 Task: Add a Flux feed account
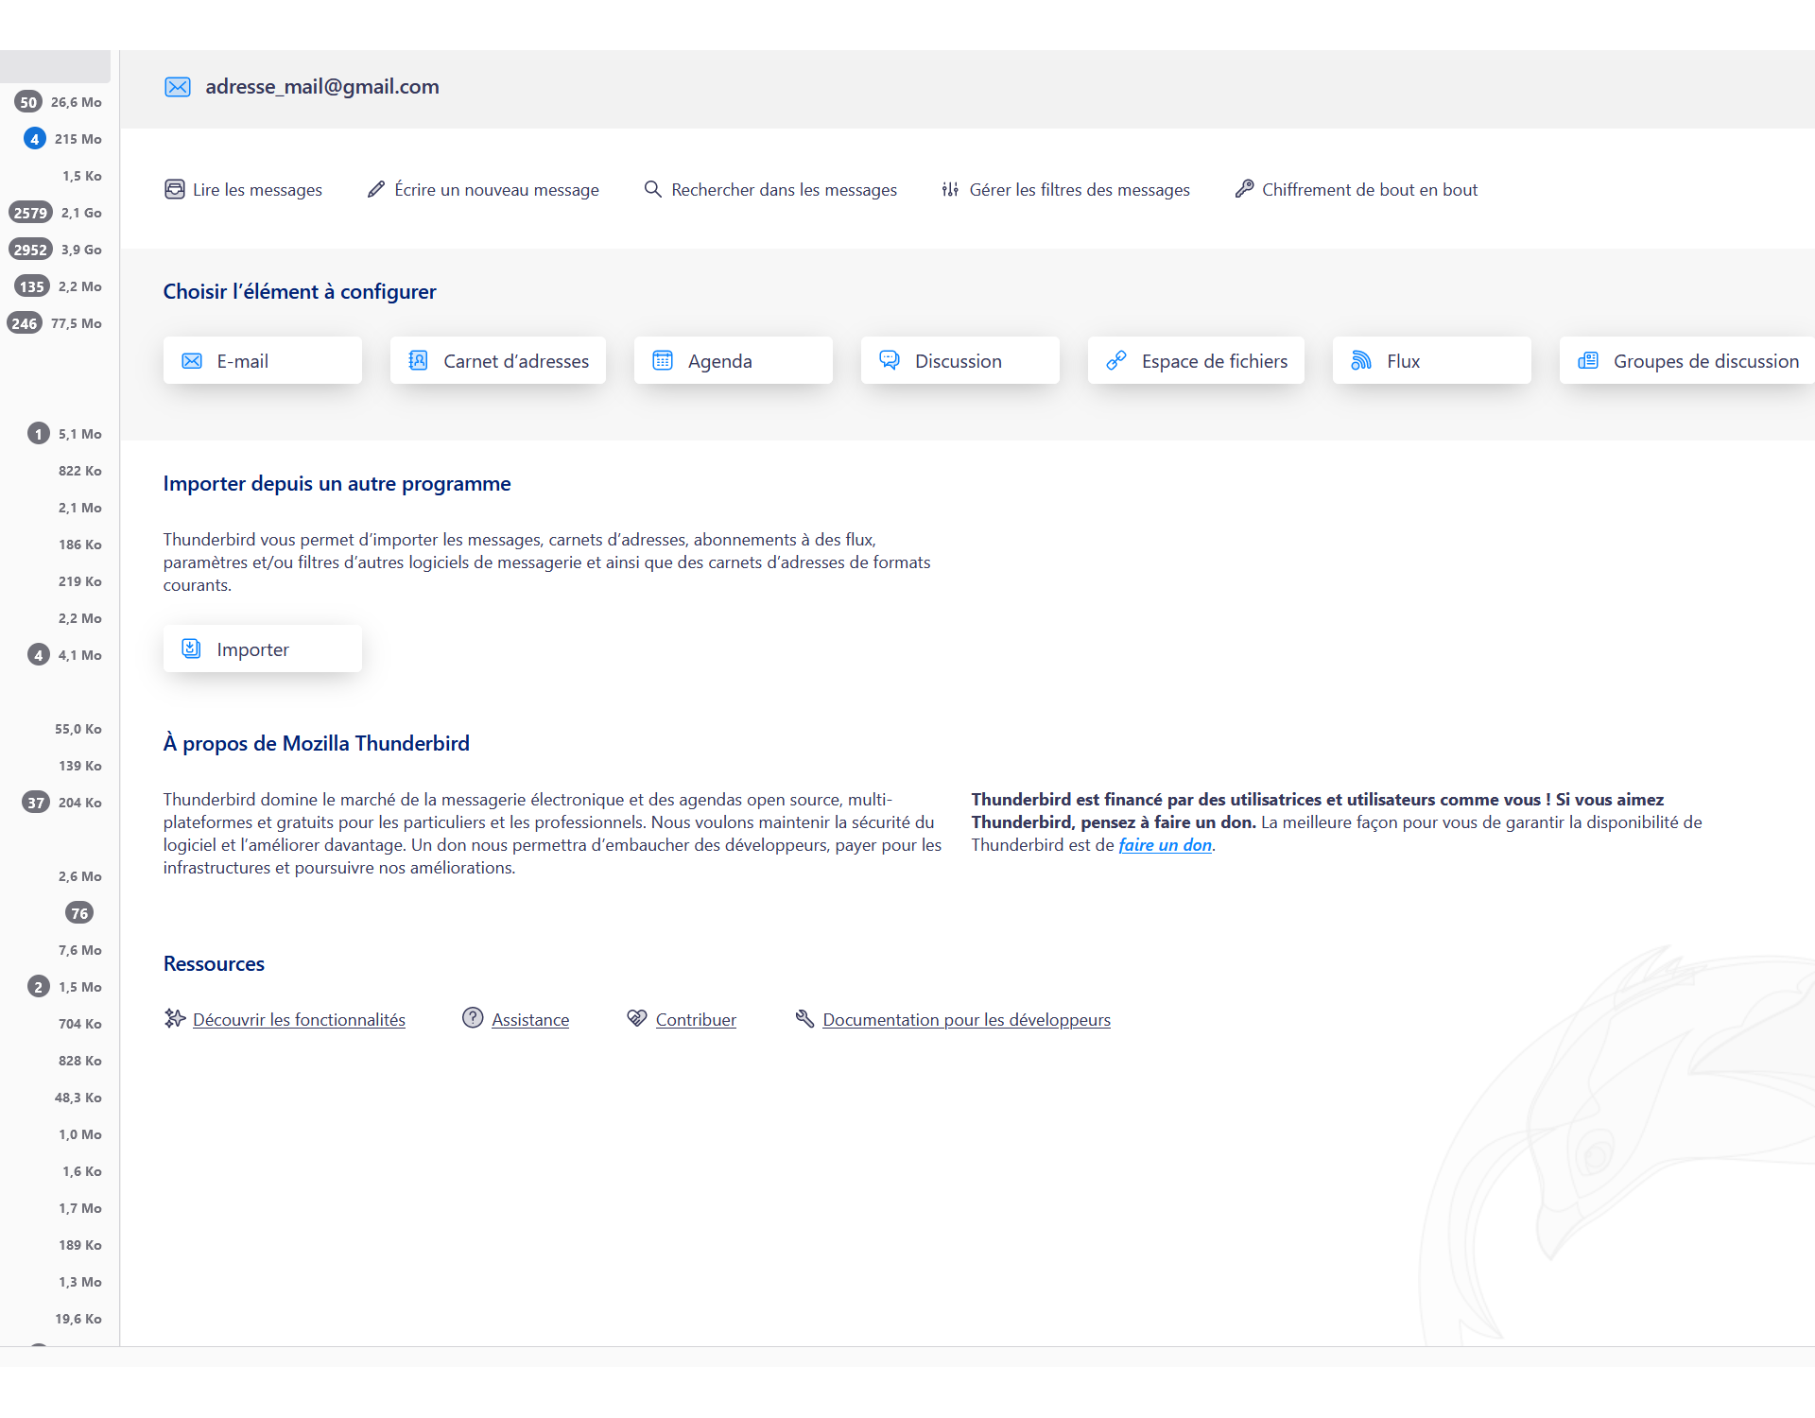[1431, 361]
